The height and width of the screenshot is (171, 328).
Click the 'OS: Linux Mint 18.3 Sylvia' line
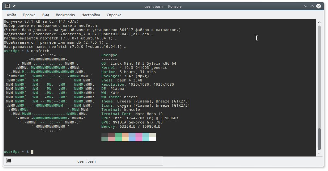point(139,63)
